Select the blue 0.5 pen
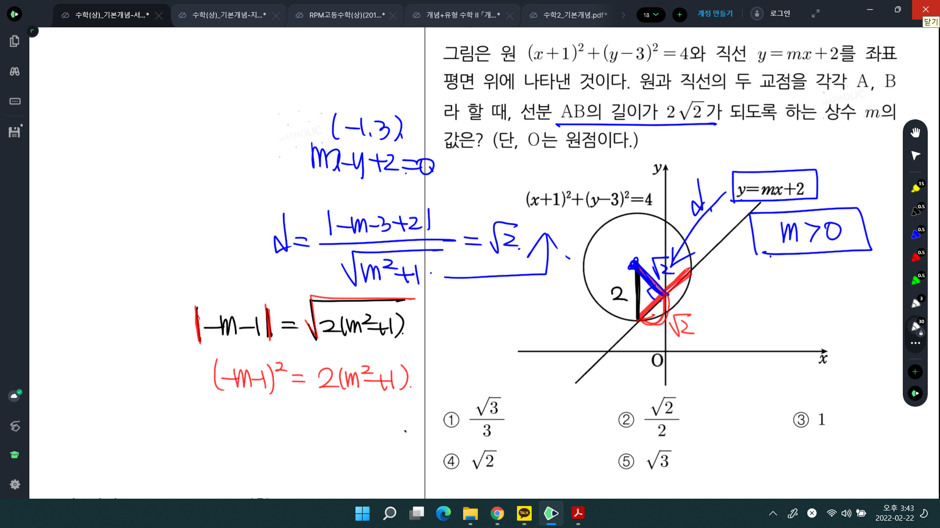940x528 pixels. coord(916,234)
